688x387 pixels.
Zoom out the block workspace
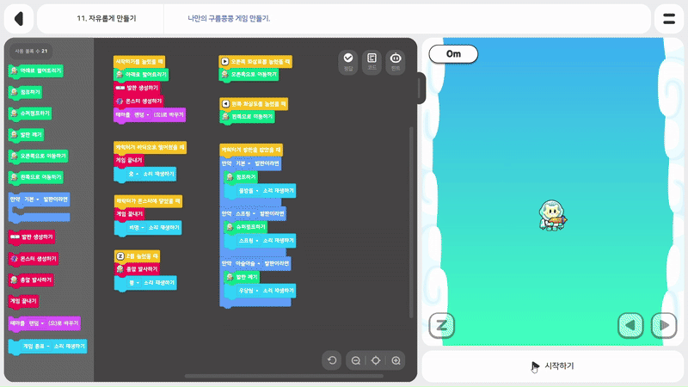356,360
